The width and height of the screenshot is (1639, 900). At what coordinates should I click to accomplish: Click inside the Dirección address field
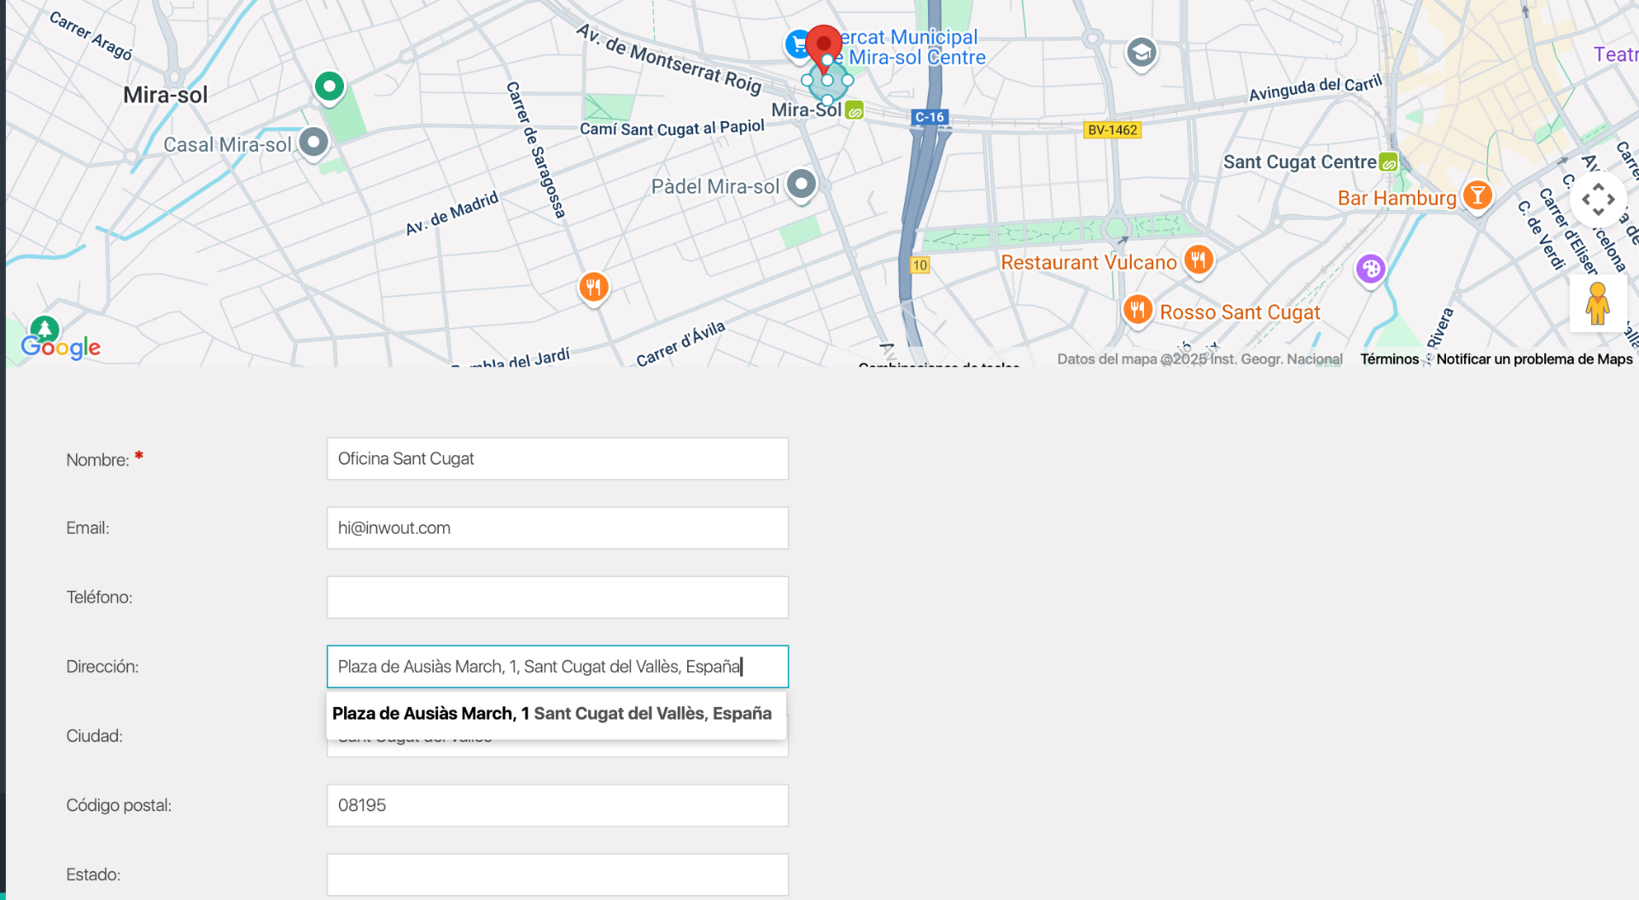[557, 666]
